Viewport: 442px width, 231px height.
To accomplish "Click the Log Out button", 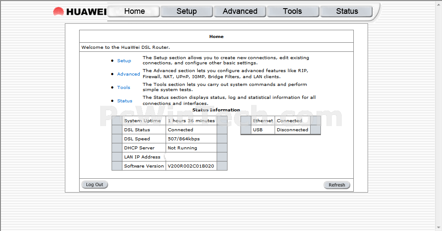I will 95,184.
